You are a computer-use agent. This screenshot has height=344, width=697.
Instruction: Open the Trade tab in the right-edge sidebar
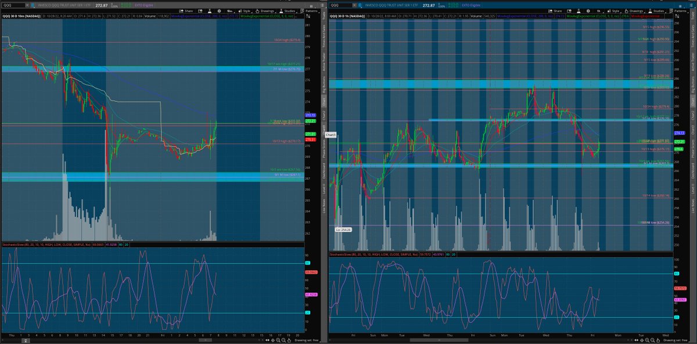click(x=692, y=16)
